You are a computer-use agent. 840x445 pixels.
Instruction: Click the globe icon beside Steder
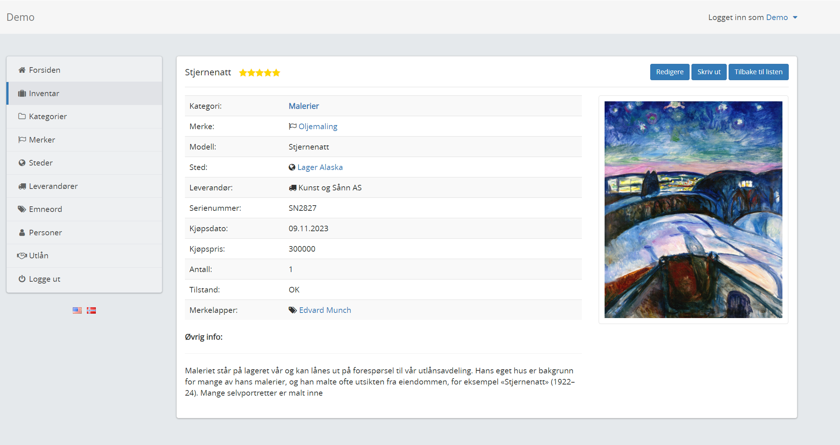coord(22,163)
